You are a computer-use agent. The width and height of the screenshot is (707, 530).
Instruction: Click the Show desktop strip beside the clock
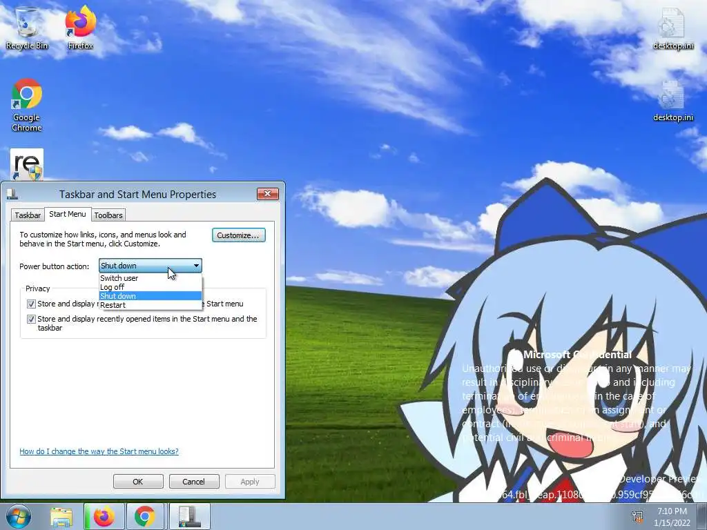point(702,516)
